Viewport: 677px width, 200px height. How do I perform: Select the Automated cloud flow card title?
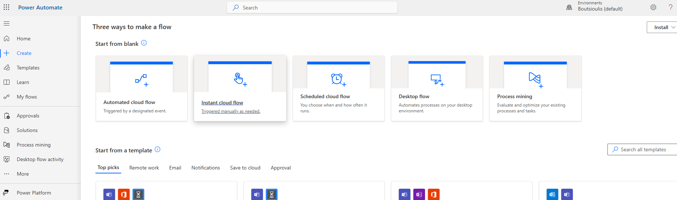(129, 102)
